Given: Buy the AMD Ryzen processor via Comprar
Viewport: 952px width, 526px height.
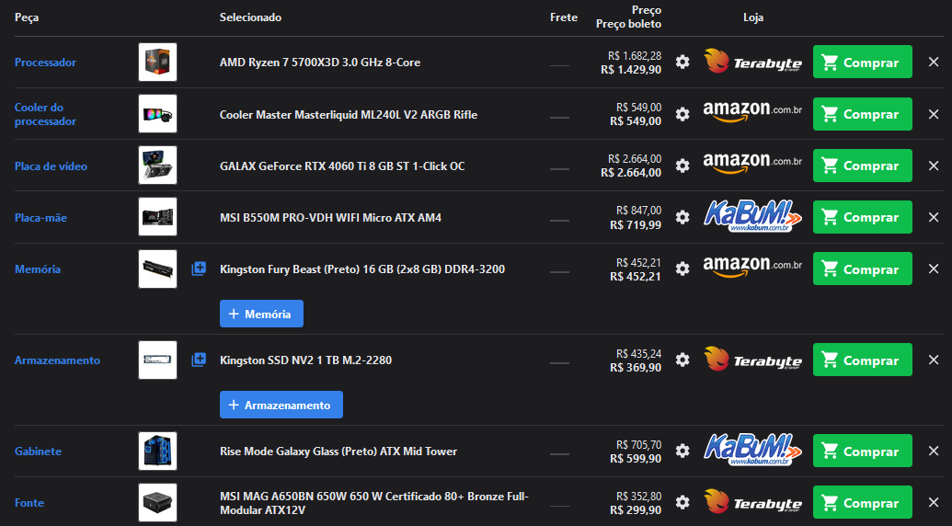Looking at the screenshot, I should click(x=862, y=62).
